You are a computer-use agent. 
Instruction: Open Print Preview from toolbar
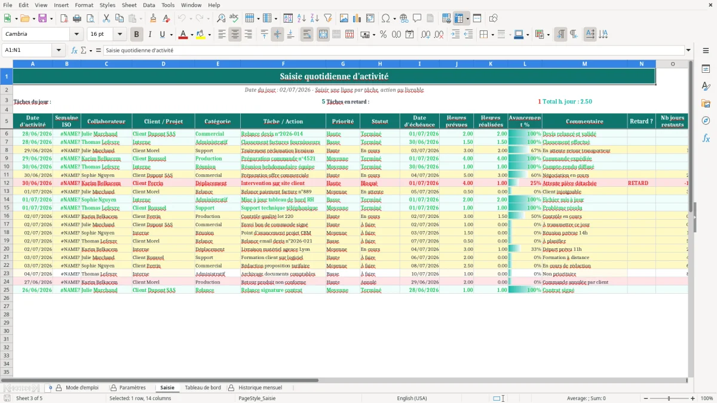90,19
